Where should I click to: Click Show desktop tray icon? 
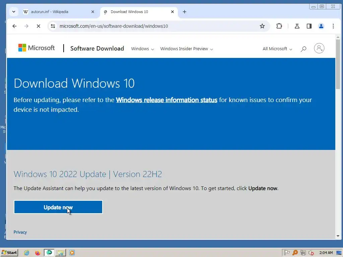tap(339, 253)
